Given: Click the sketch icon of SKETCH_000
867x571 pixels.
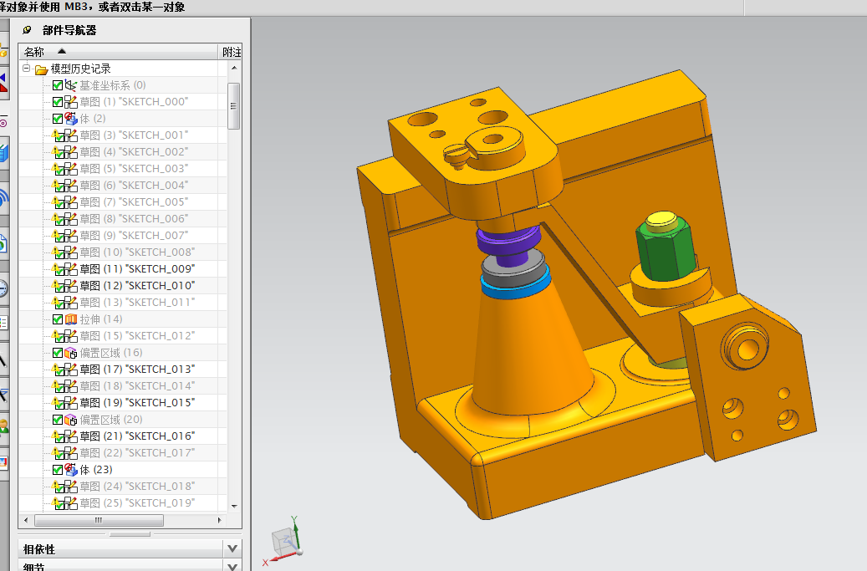Looking at the screenshot, I should coord(71,102).
